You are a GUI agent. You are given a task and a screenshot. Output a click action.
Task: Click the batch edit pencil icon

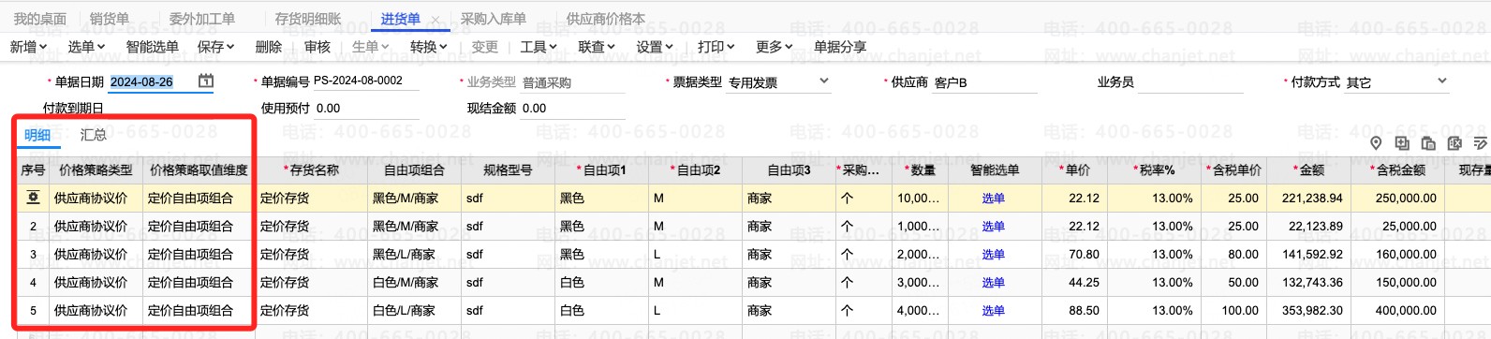1481,143
